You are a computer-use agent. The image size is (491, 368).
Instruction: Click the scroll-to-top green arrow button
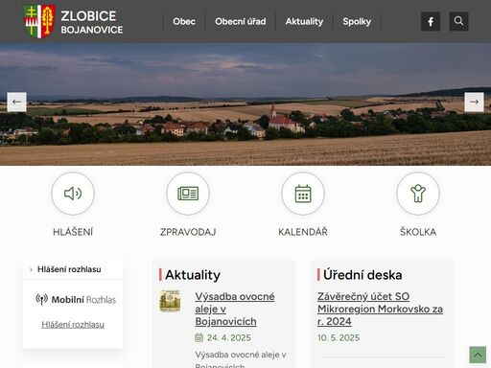click(478, 355)
